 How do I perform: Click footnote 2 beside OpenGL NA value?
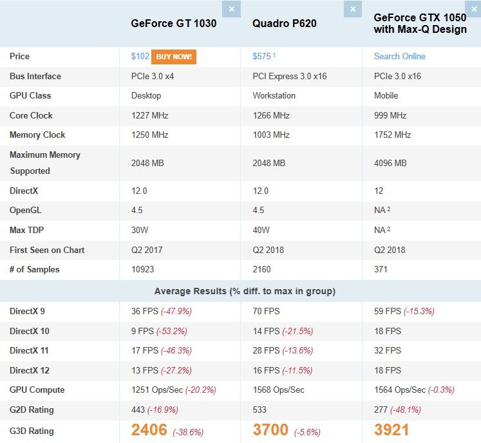click(x=390, y=209)
